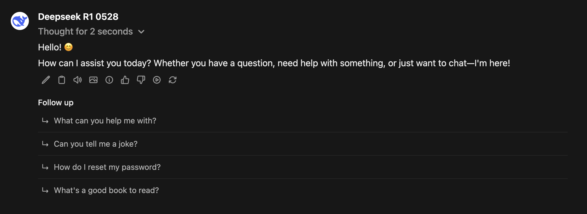The image size is (587, 214).
Task: Click arrow icon beside What's a good book
Action: 45,190
